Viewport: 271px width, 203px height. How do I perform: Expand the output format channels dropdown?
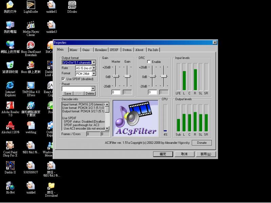94,63
